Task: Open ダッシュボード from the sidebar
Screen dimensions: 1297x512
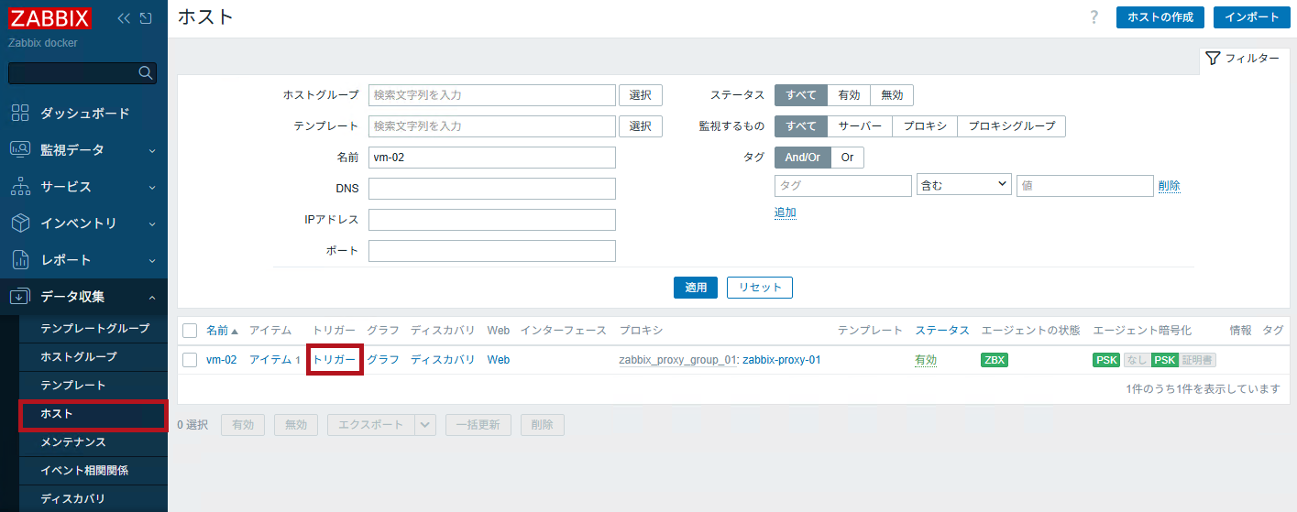Action: pos(84,114)
